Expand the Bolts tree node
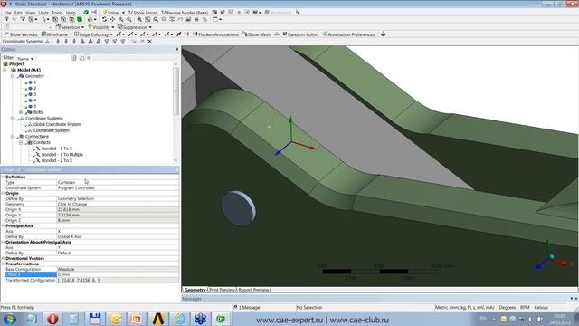This screenshot has height=326, width=579. [x=21, y=112]
